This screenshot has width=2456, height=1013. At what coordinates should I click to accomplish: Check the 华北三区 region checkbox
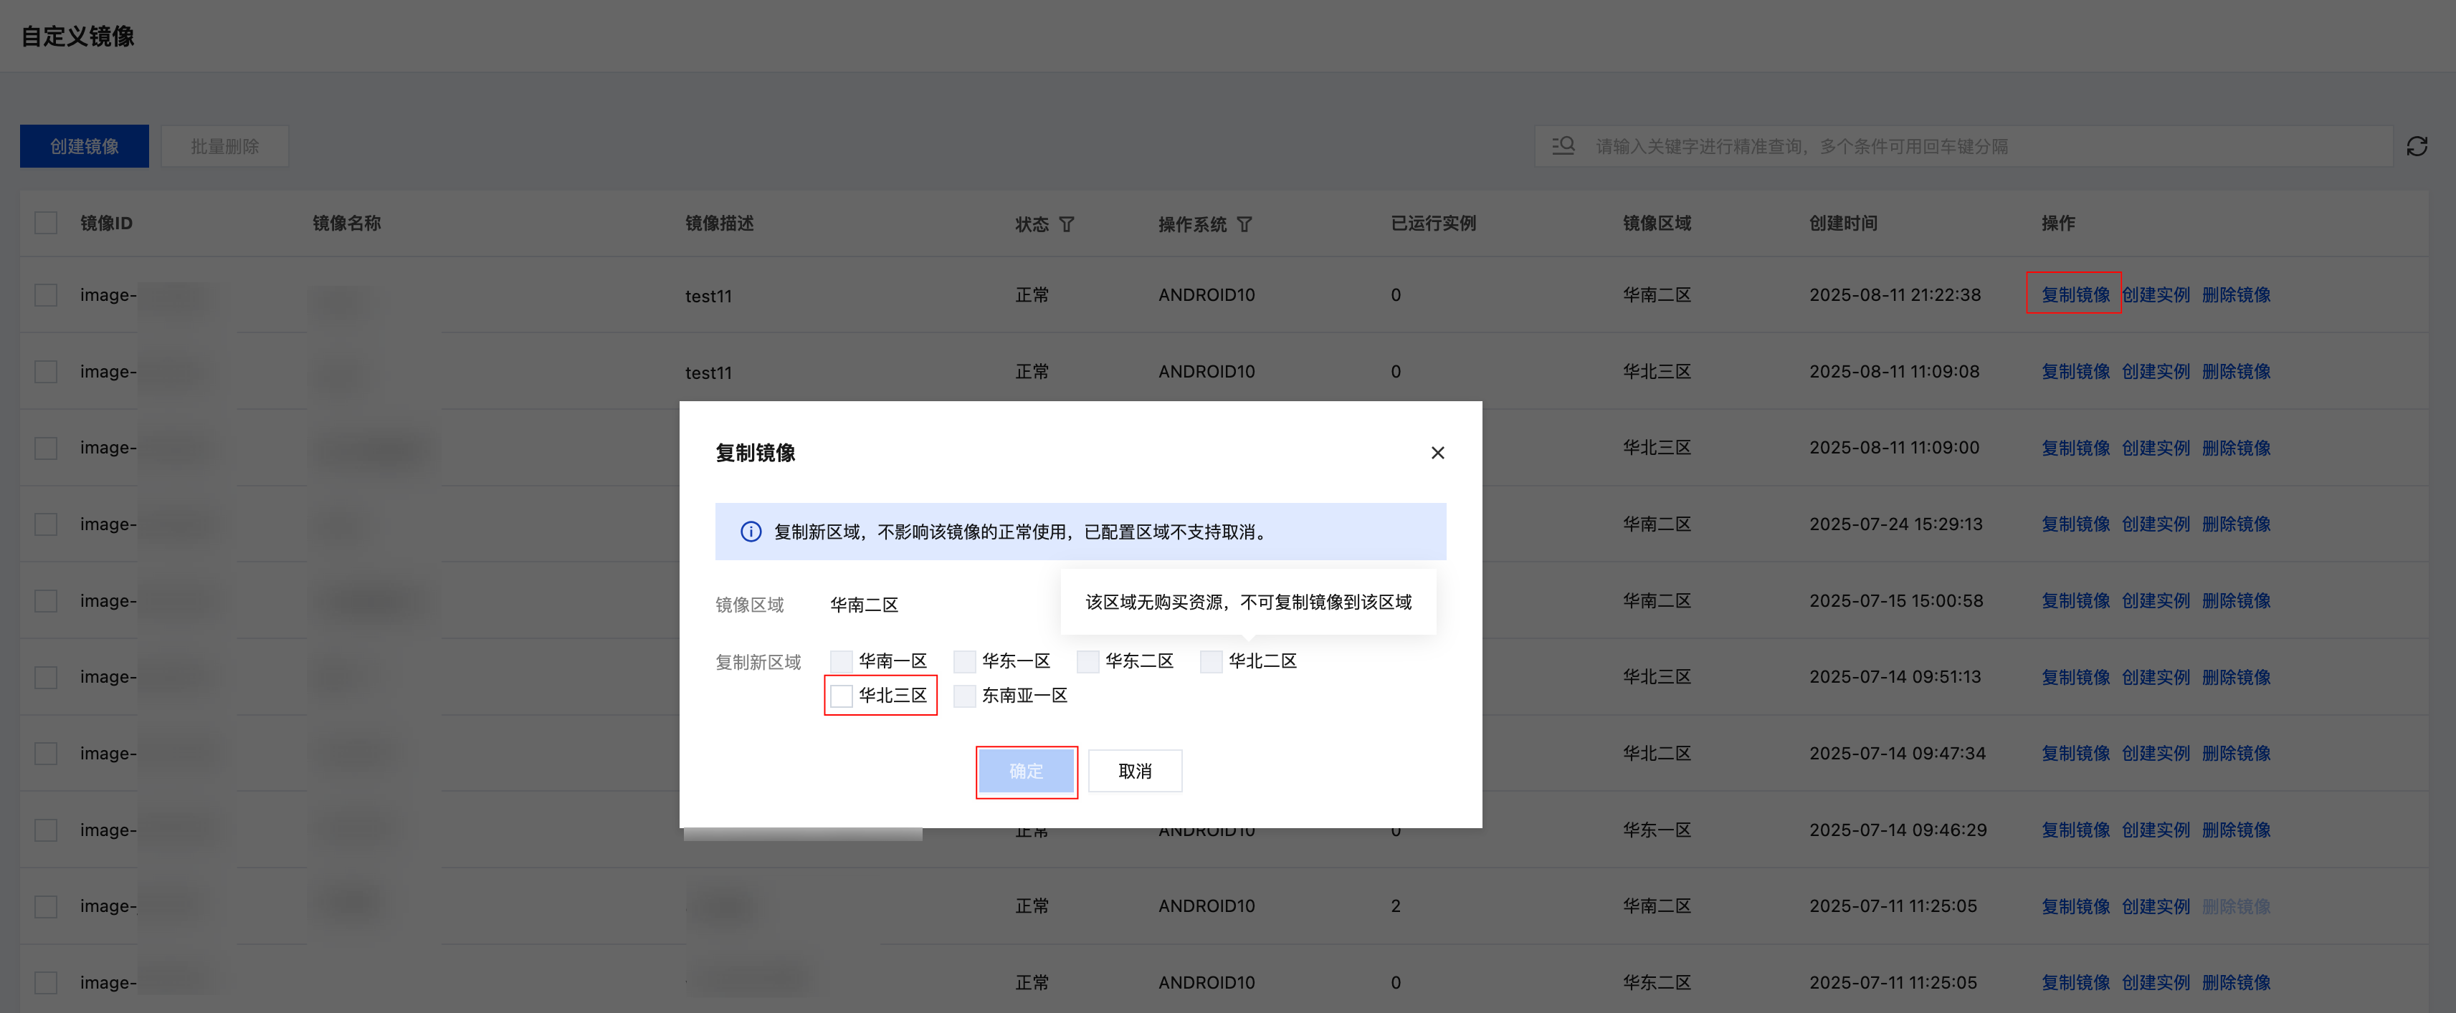click(x=841, y=696)
